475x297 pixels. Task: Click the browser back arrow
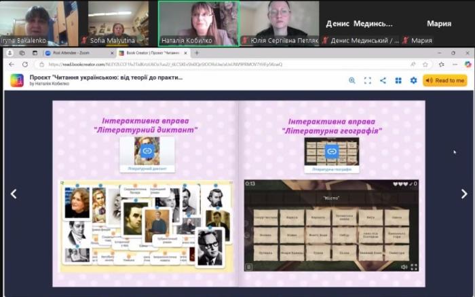tap(11, 65)
